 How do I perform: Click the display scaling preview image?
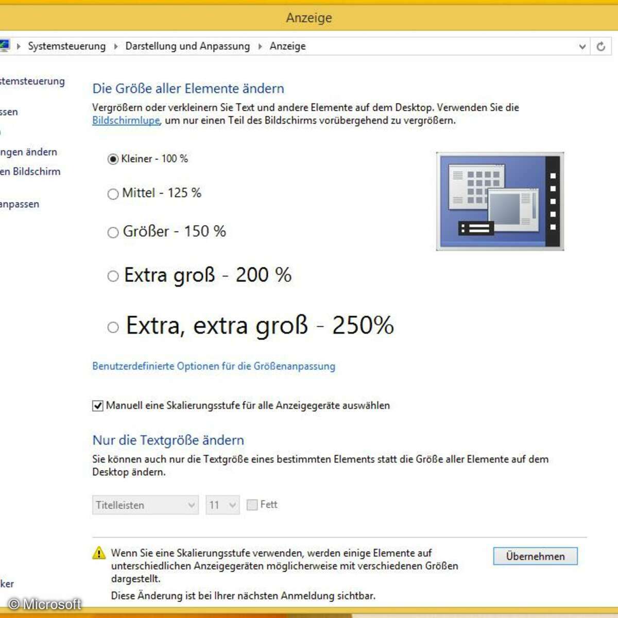(x=500, y=201)
